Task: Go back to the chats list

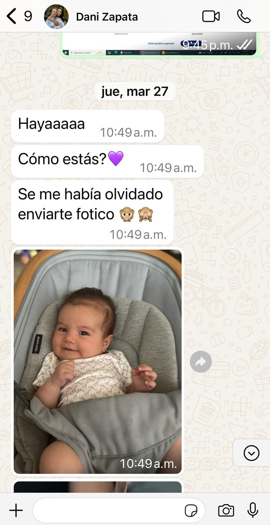Action: [12, 16]
